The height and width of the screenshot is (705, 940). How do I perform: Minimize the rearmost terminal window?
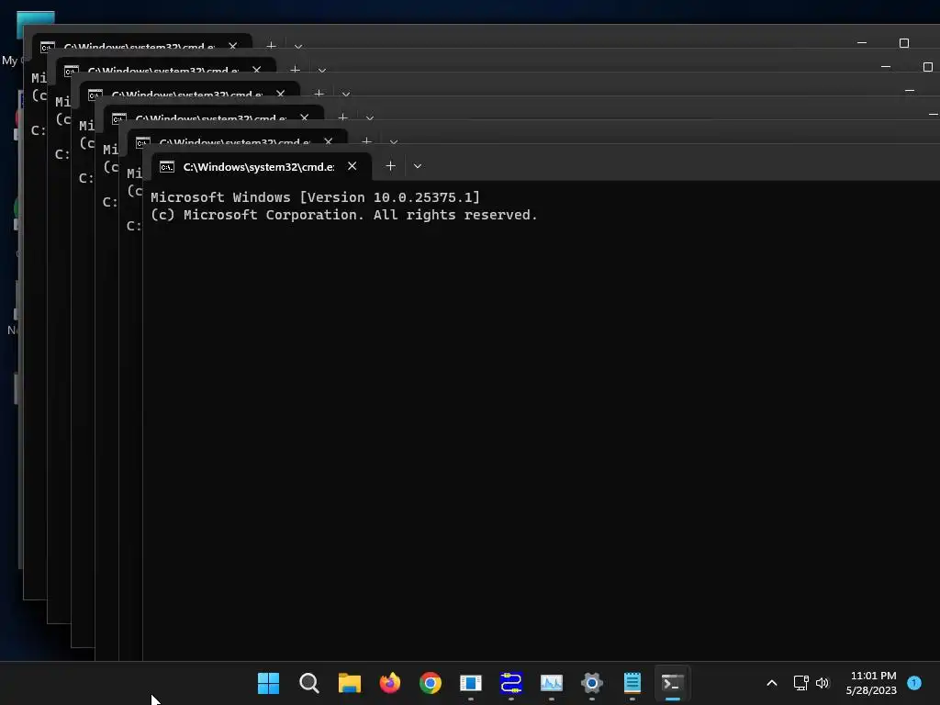[862, 43]
